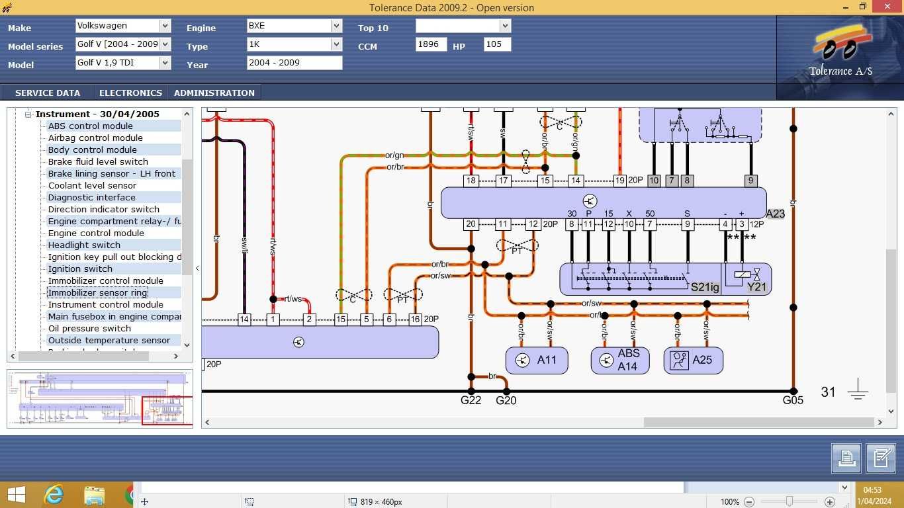Collapse the left panel with splitter arrow
The image size is (904, 508).
197,269
